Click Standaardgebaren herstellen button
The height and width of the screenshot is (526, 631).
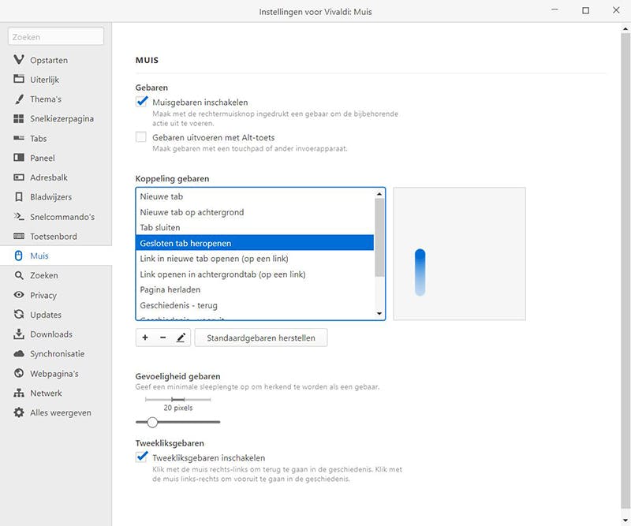tap(261, 338)
